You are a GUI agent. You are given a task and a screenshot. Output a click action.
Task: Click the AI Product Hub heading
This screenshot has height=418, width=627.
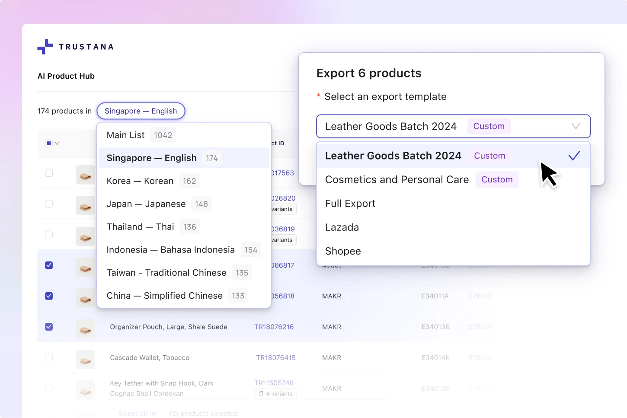[x=66, y=76]
